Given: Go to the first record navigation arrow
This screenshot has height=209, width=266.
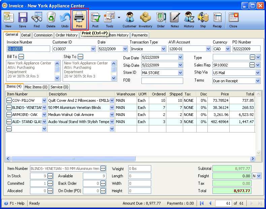Looking at the screenshot, I should click(x=202, y=203).
